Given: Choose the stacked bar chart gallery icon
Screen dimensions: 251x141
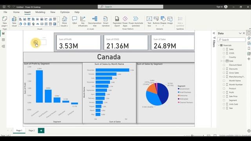Looking at the screenshot, I should [x=20, y=19].
